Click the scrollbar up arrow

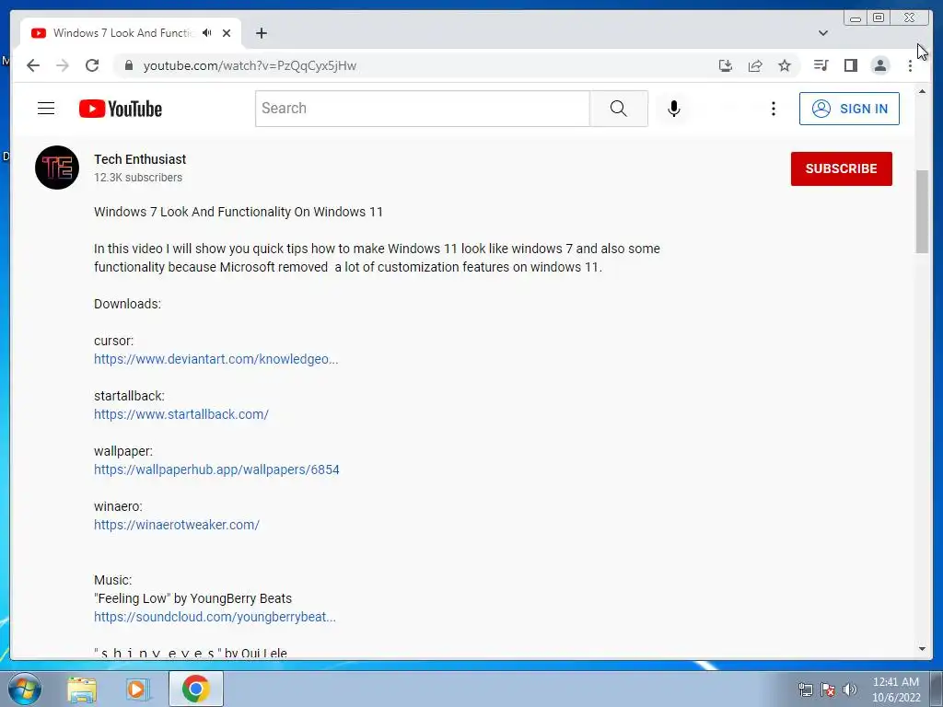point(922,91)
